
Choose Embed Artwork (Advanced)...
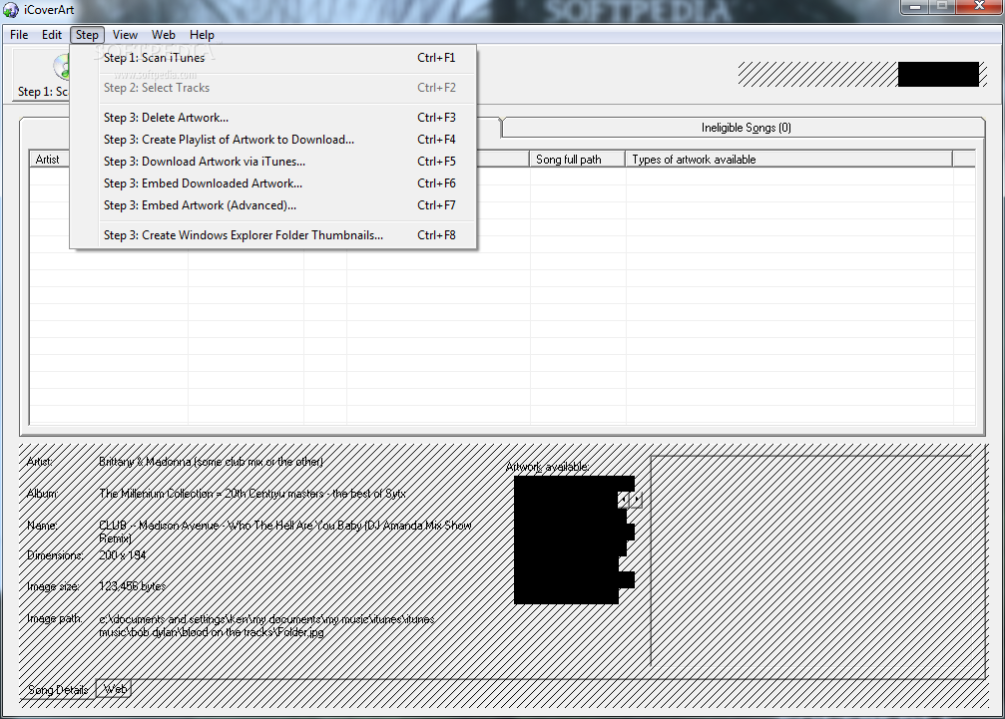(x=273, y=204)
